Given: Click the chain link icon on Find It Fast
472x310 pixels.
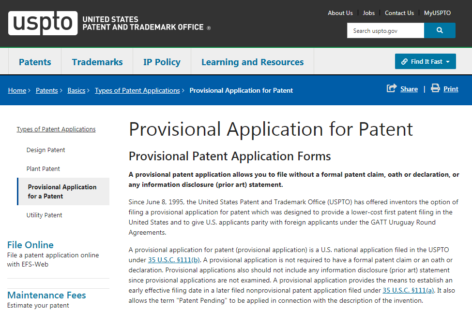Looking at the screenshot, I should (404, 62).
